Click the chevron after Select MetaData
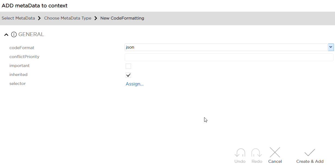 tap(40, 18)
